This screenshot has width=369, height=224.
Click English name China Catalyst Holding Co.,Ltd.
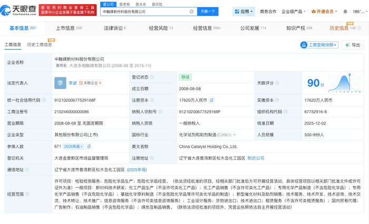(x=208, y=147)
